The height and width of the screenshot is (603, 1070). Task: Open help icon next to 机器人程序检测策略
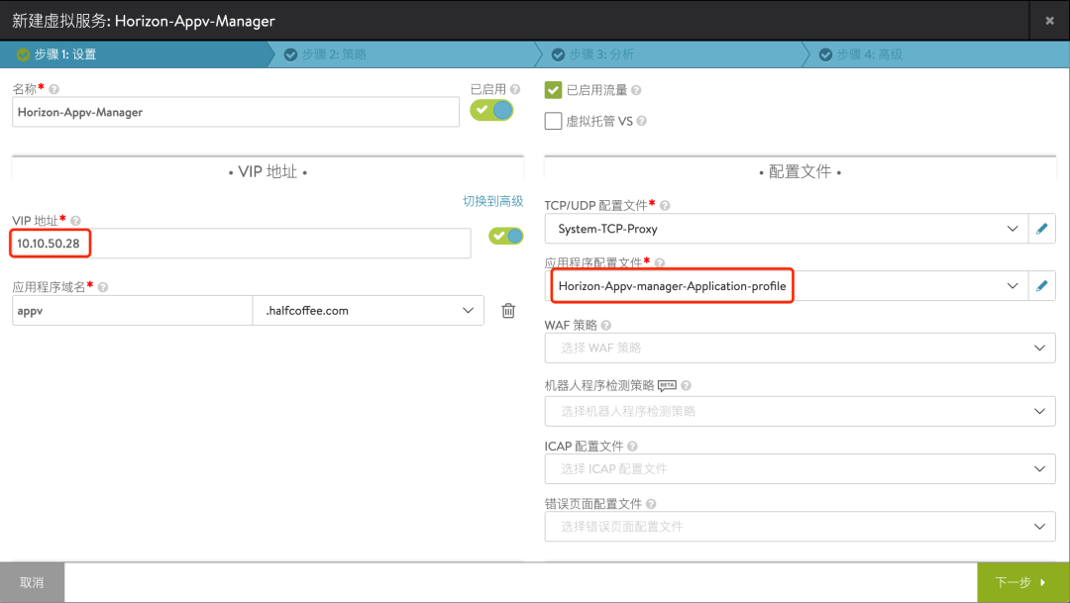(x=686, y=385)
